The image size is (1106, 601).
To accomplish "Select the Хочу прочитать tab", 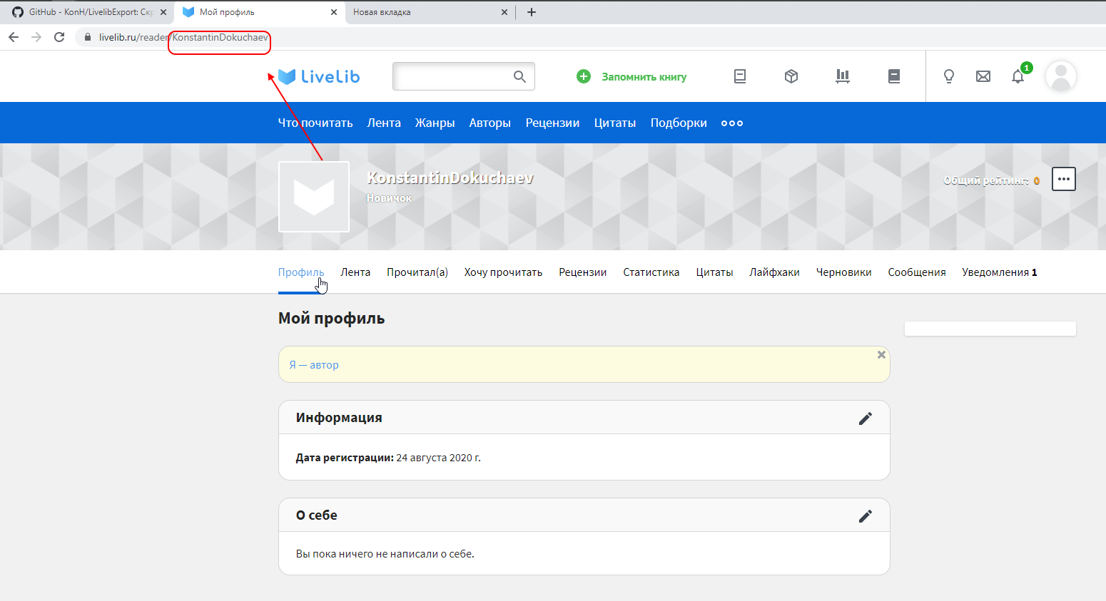I will 503,272.
